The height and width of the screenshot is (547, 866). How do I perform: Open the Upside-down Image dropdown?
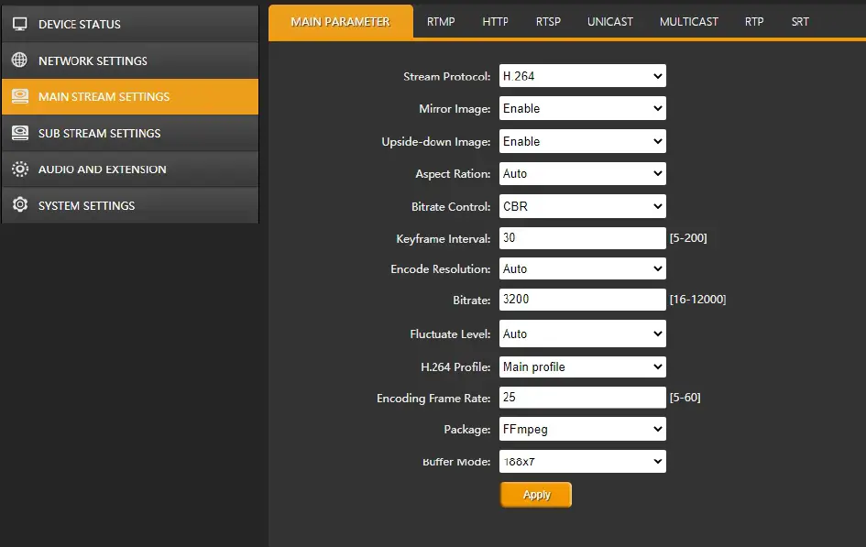pyautogui.click(x=582, y=141)
